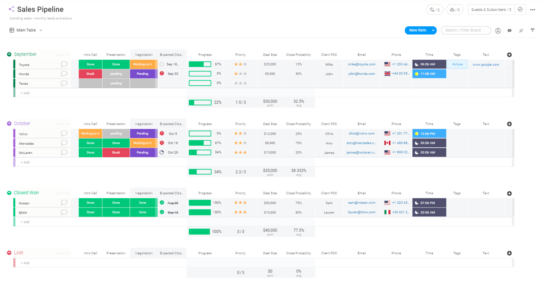551x287 pixels.
Task: Collapse the Lost group
Action: [x=9, y=253]
